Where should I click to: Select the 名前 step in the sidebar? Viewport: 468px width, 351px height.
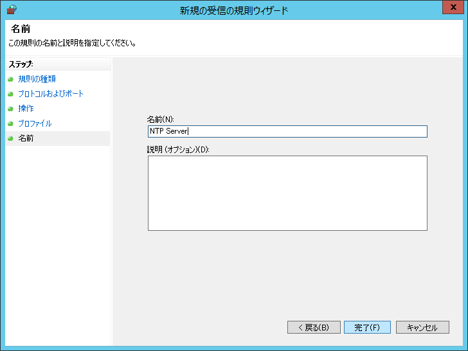(26, 138)
